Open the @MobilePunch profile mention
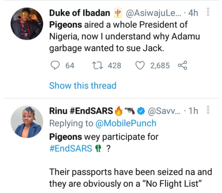 (126, 123)
